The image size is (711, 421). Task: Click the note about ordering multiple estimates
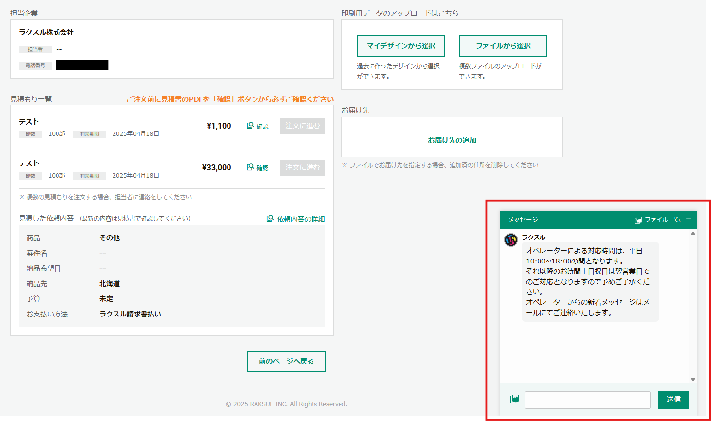[105, 197]
